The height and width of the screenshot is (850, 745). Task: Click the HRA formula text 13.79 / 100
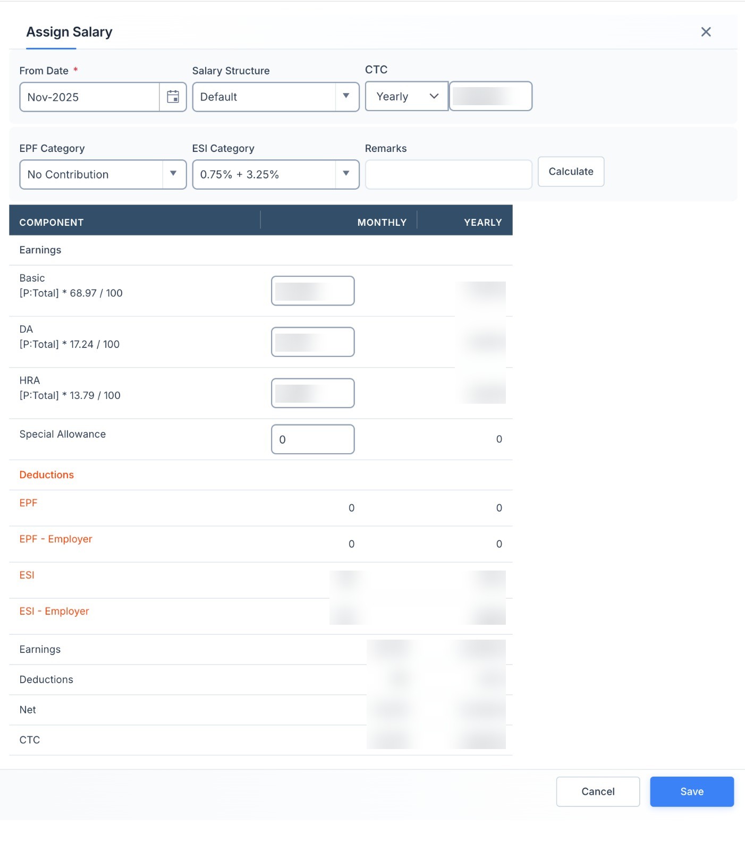pyautogui.click(x=70, y=395)
